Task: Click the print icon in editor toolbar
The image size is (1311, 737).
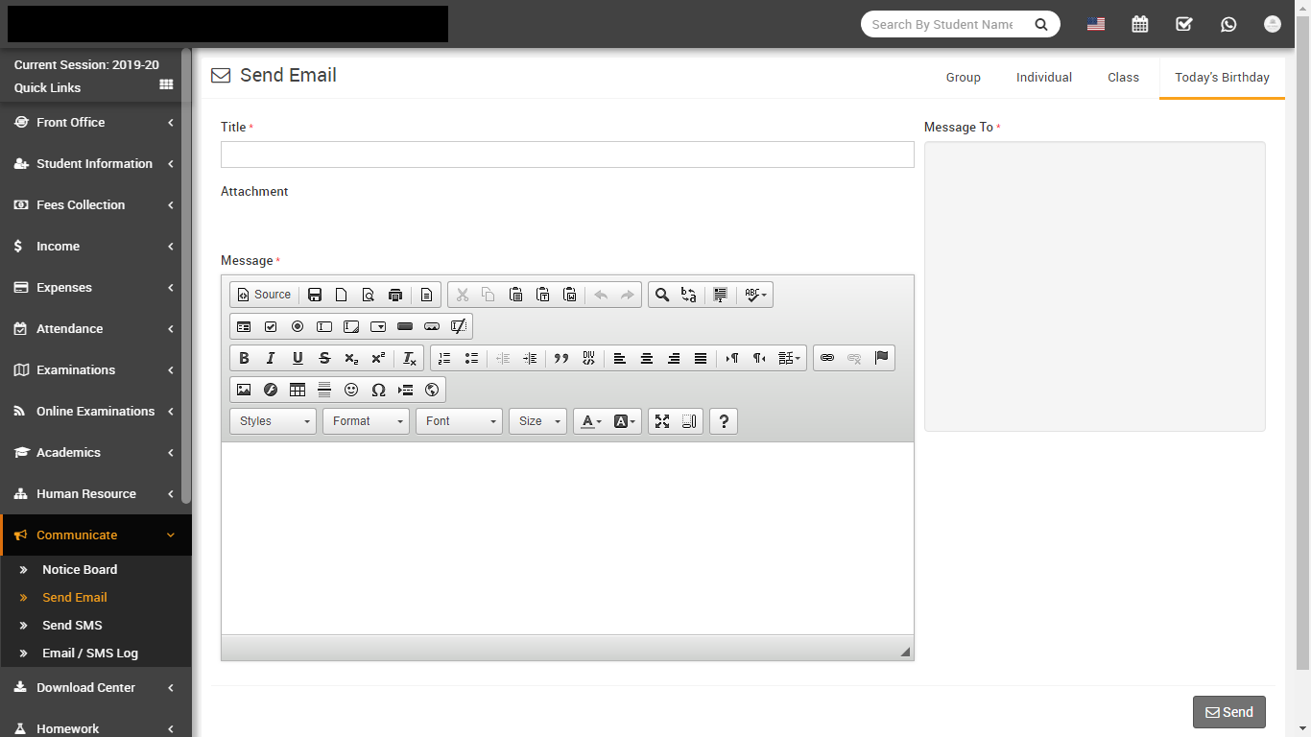Action: coord(394,295)
